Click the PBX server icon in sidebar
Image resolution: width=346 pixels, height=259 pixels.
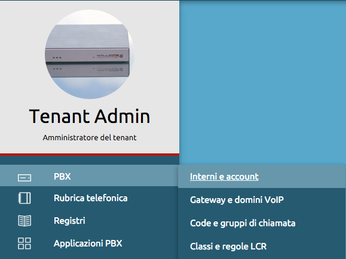(x=25, y=178)
